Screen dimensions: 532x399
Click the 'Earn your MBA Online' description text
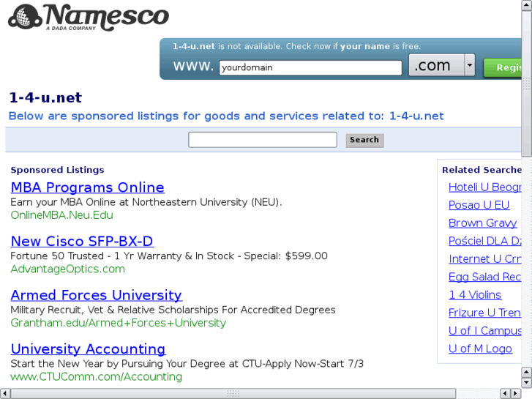[x=146, y=202]
